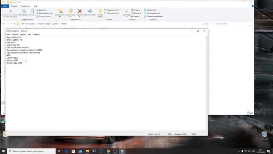Click the Explorer help icon
The height and width of the screenshot is (154, 273).
pos(253,6)
